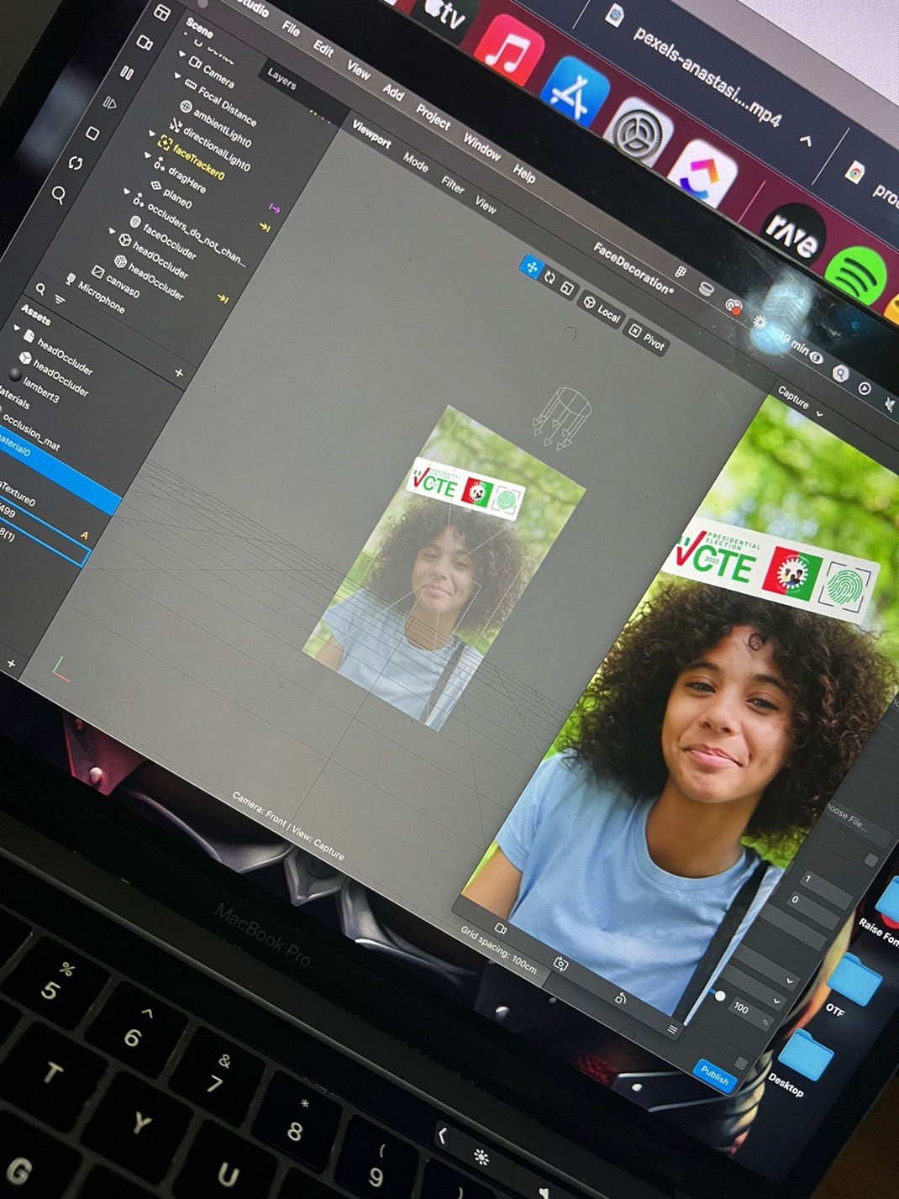
Task: Click the switch-camera icon under the preview
Action: tap(560, 964)
